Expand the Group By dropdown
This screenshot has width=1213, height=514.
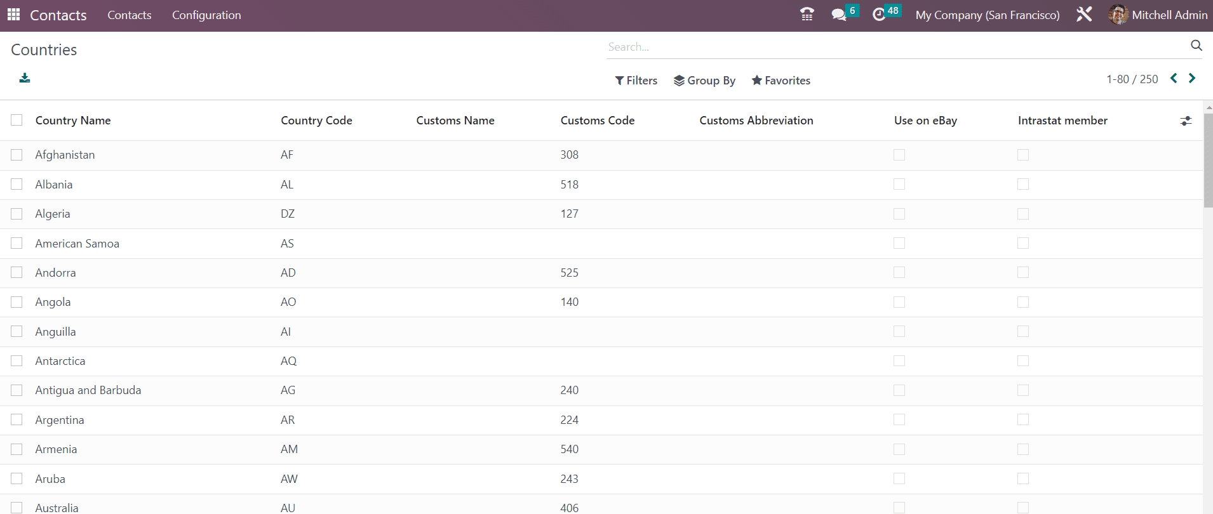(x=704, y=81)
